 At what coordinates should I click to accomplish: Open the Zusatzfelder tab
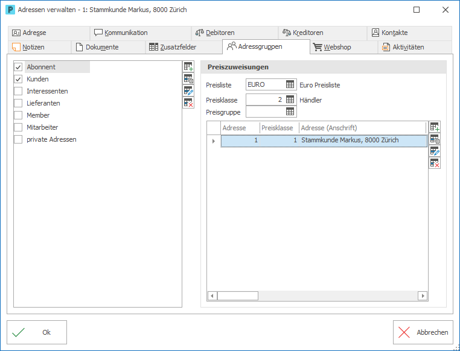[x=184, y=47]
